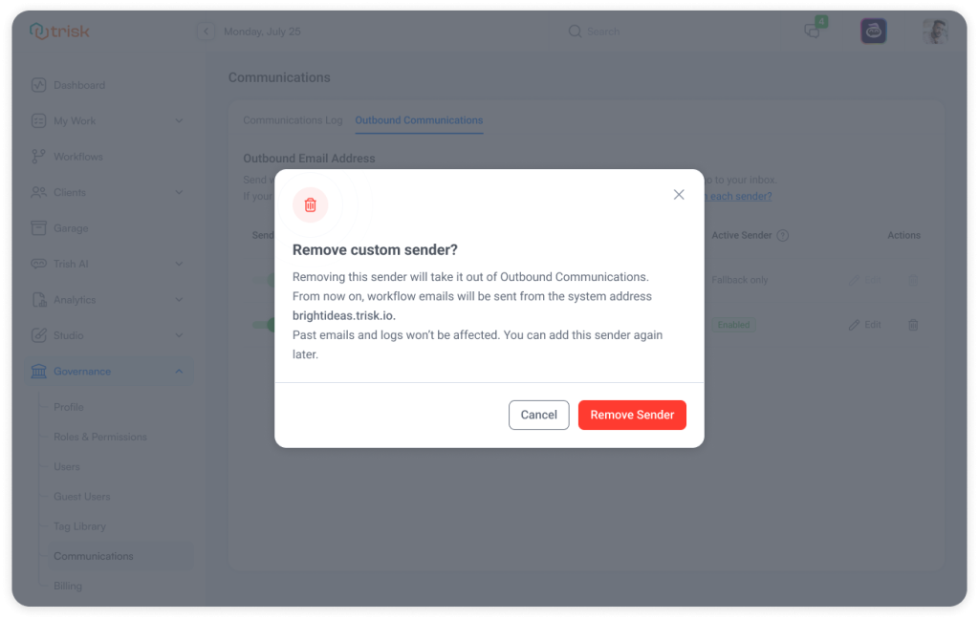Open chat messages icon with badge

(x=813, y=31)
